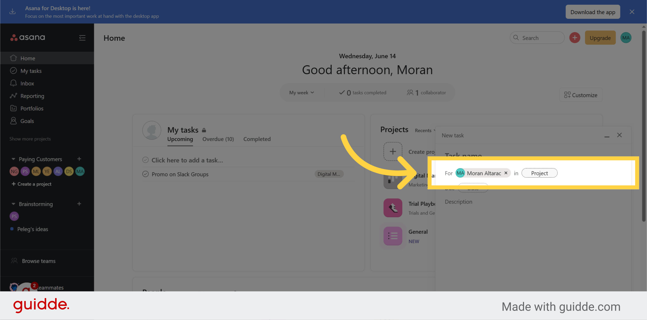The height and width of the screenshot is (320, 647).
Task: Click the Upgrade button
Action: 600,38
